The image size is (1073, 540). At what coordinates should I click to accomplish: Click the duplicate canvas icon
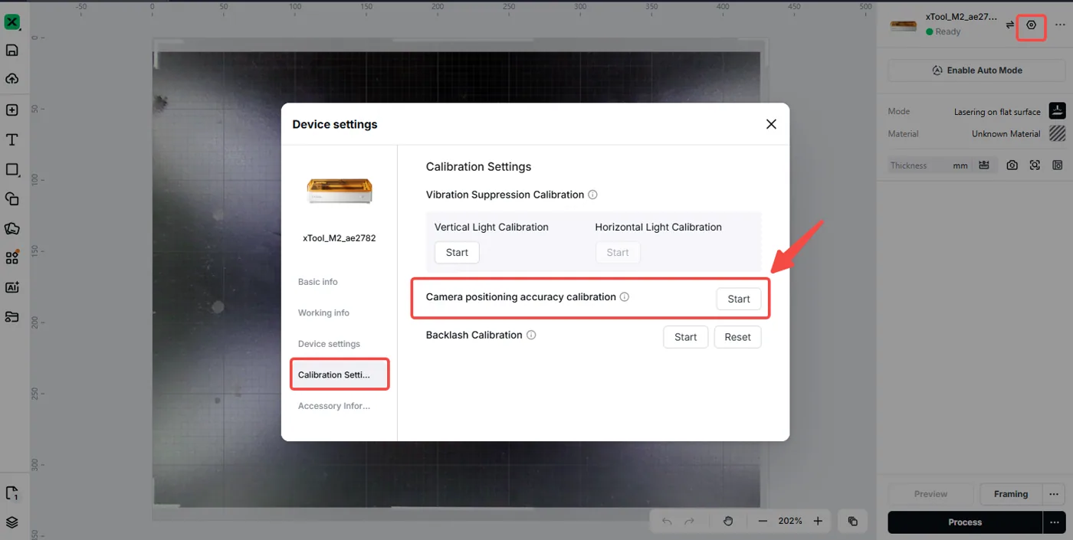click(852, 521)
